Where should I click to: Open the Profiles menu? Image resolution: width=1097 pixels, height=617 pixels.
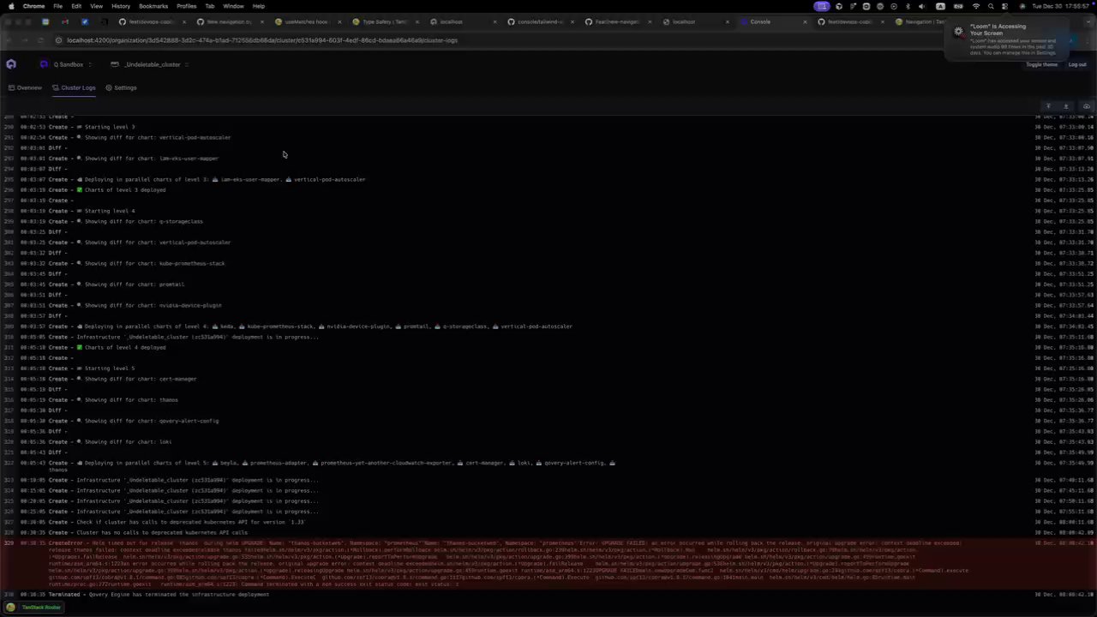[186, 6]
